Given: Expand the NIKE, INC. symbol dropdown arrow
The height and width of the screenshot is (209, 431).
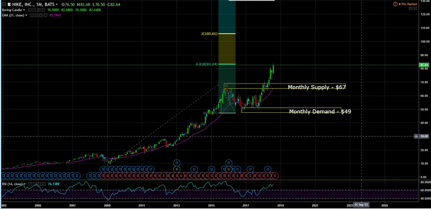Looking at the screenshot, I should pyautogui.click(x=57, y=4).
